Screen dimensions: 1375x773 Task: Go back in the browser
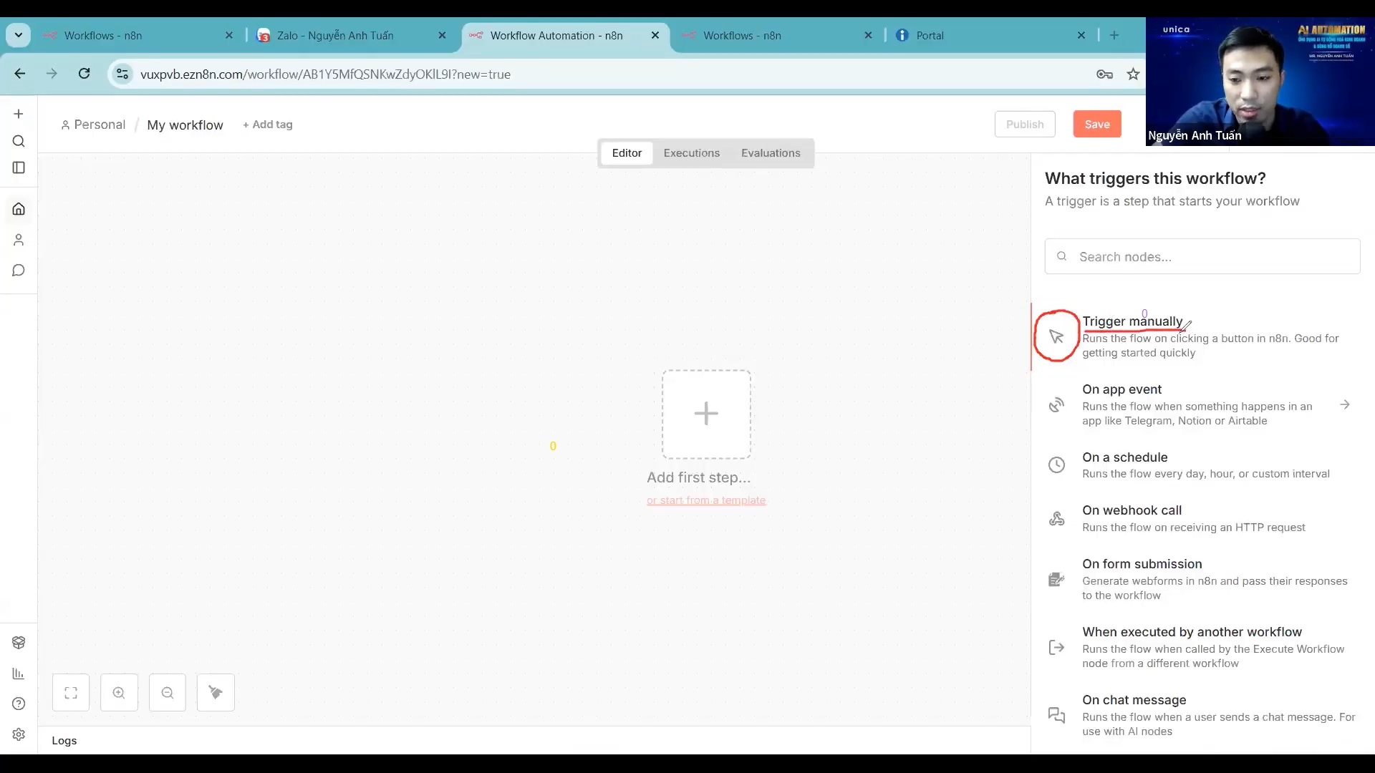tap(20, 74)
